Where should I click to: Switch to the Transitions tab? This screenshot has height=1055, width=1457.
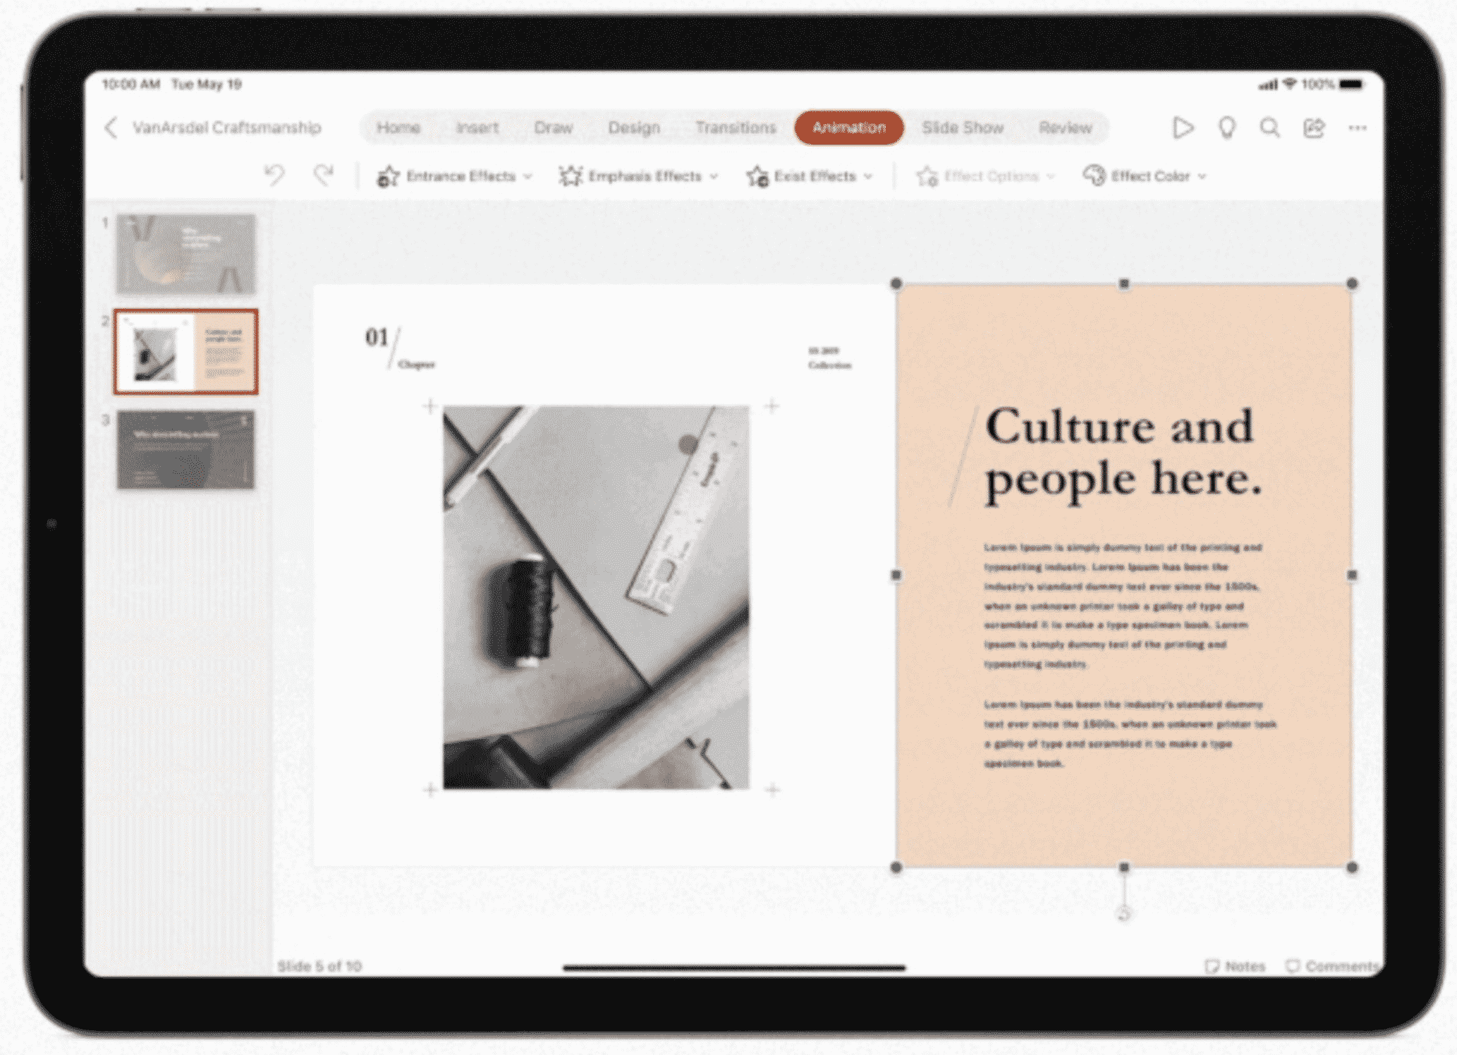click(736, 128)
